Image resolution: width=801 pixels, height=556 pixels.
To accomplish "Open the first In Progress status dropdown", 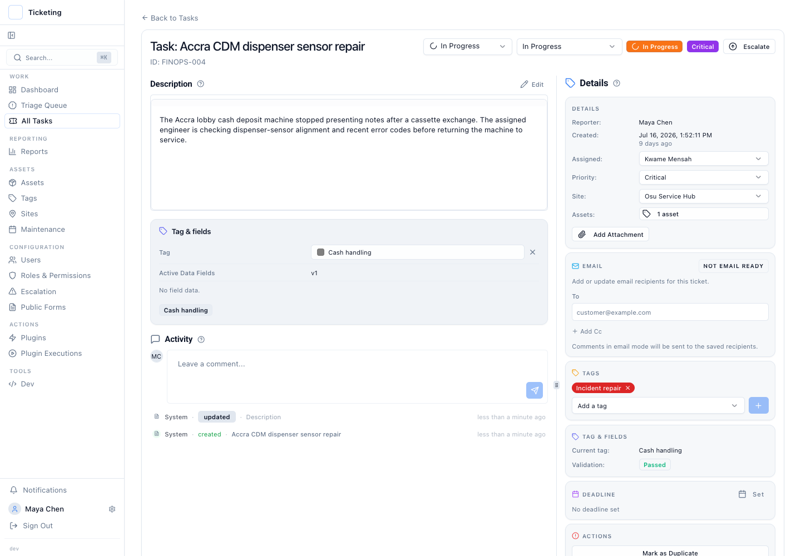I will 468,46.
